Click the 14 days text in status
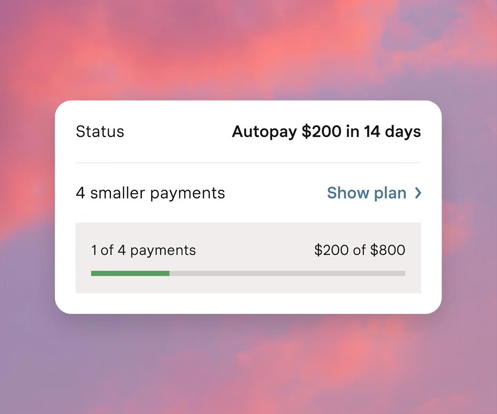Image resolution: width=497 pixels, height=414 pixels. (x=393, y=132)
